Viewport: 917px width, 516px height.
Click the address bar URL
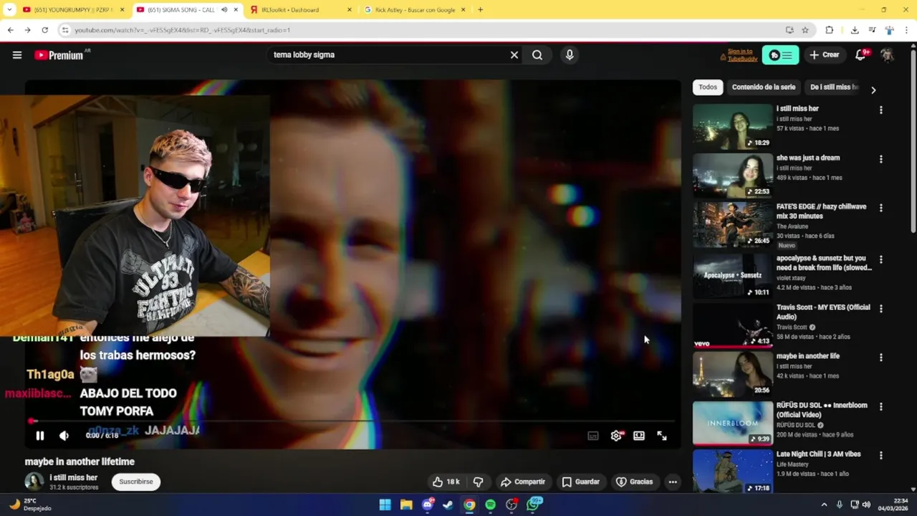183,30
